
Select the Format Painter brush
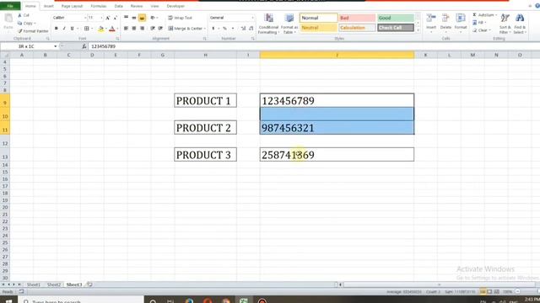tap(20, 31)
